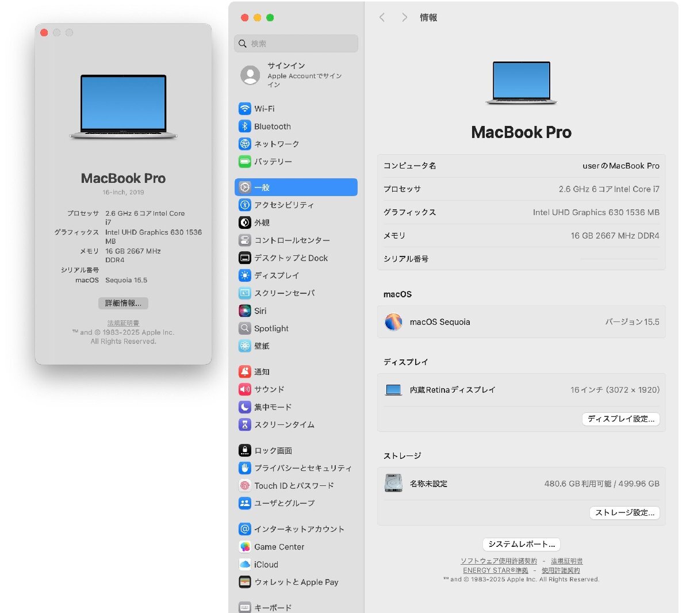This screenshot has width=690, height=613.
Task: Open the ソフトウェア使用許諾契約 link
Action: pos(499,561)
